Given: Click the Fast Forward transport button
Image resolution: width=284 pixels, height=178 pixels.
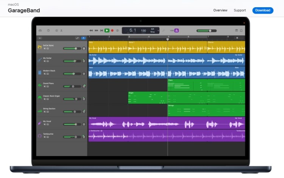Looking at the screenshot, I should click(96, 31).
